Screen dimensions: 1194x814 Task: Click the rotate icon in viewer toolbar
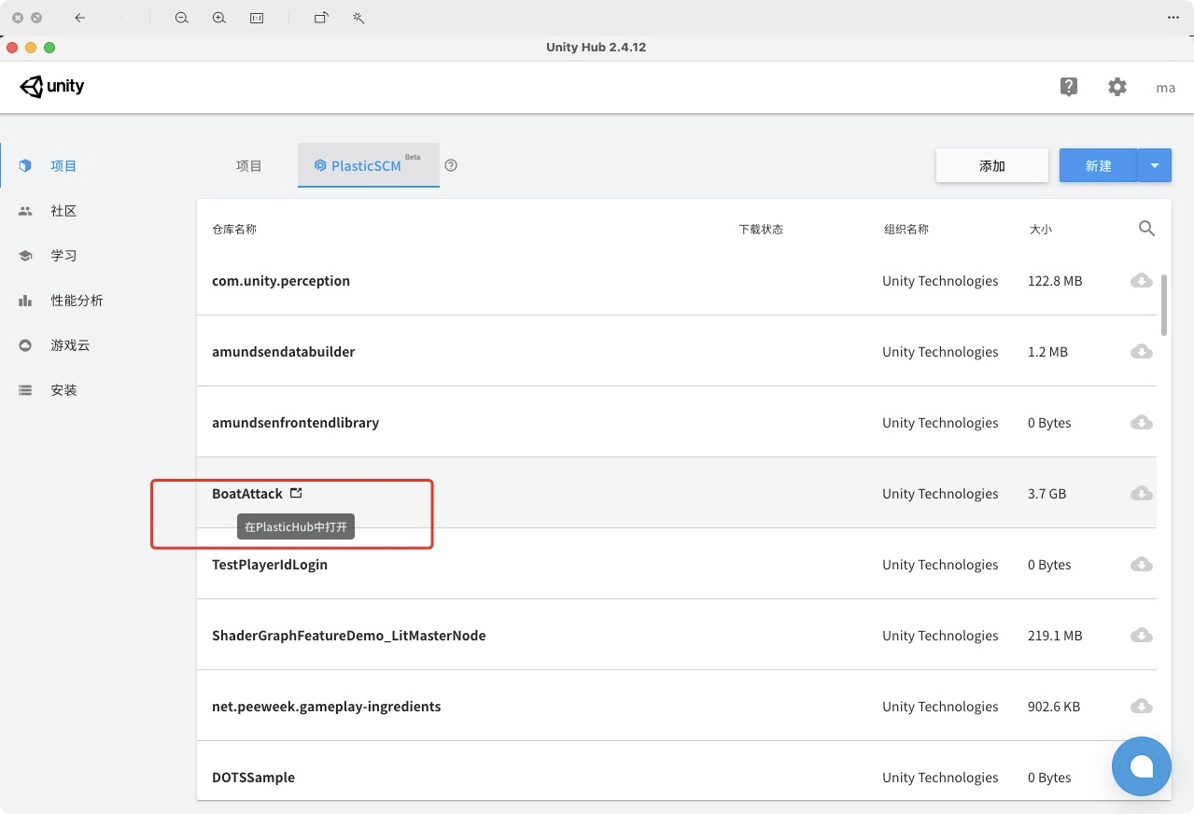[320, 18]
